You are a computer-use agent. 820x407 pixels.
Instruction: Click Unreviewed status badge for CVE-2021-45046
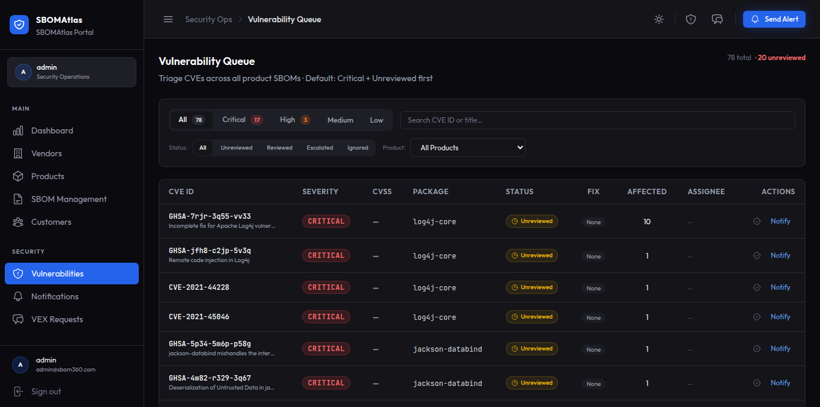[532, 317]
